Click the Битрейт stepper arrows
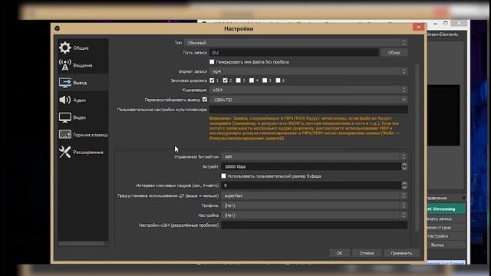 [x=404, y=166]
